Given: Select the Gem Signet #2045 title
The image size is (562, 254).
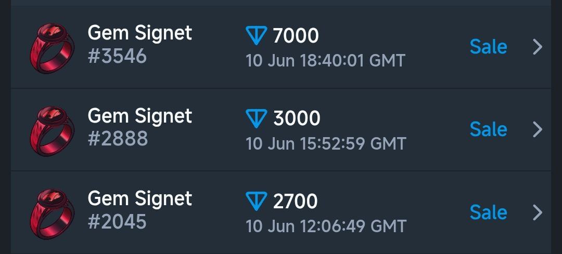Looking at the screenshot, I should [x=140, y=198].
